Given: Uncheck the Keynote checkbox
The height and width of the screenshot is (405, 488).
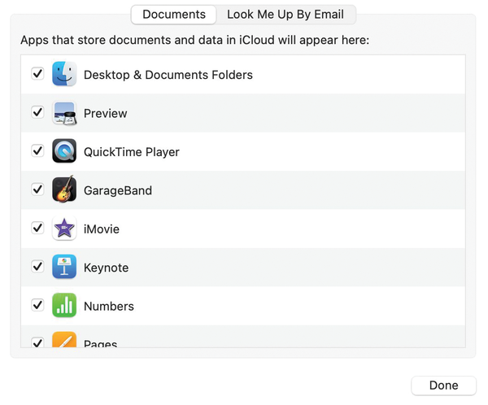Looking at the screenshot, I should [37, 267].
